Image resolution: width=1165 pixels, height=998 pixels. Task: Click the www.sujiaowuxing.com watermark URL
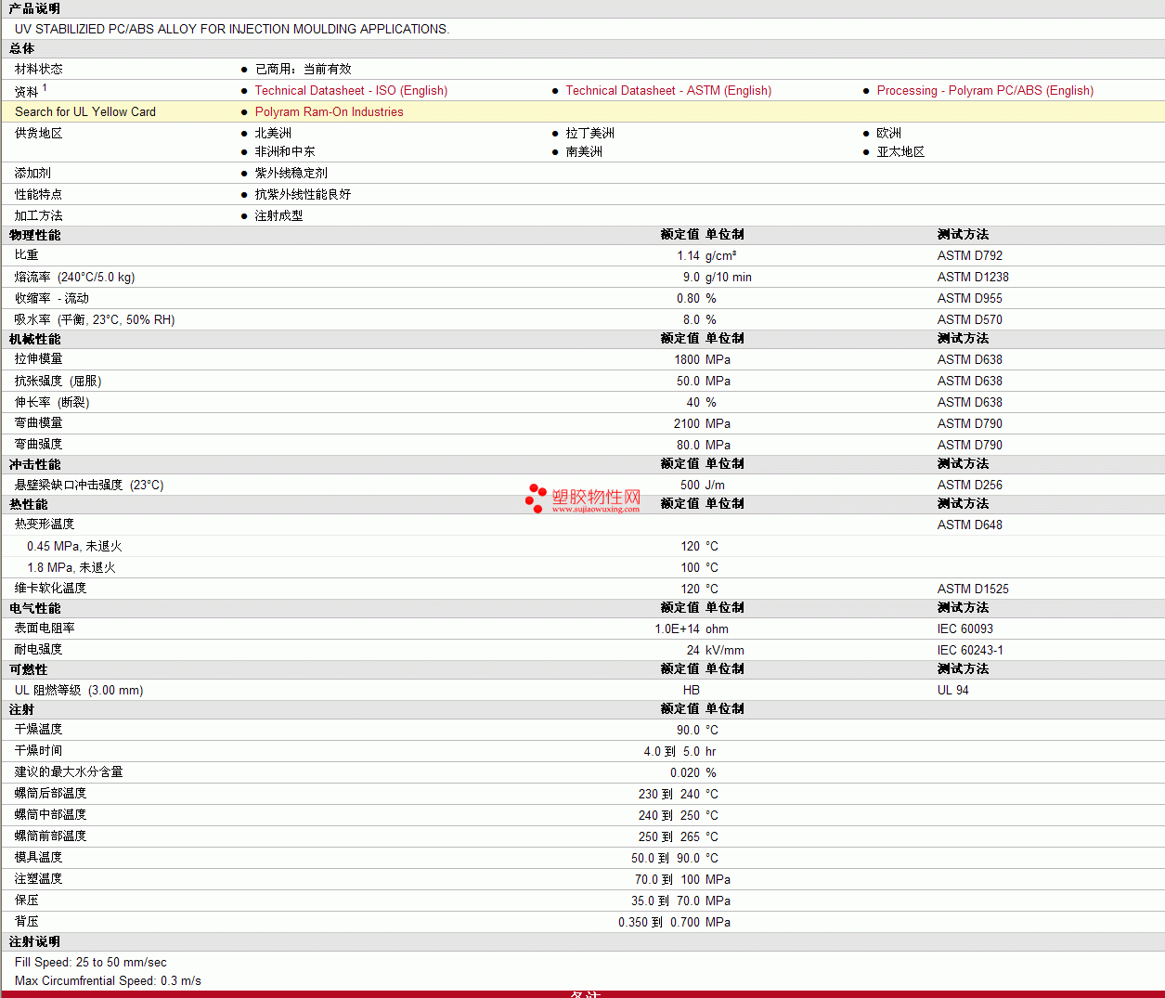click(595, 509)
